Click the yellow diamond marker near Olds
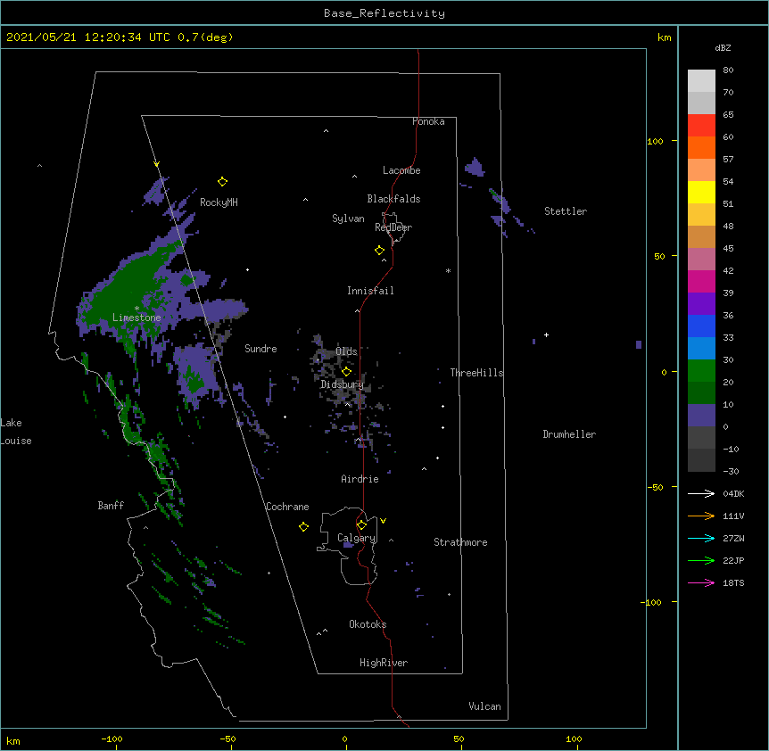 point(346,371)
